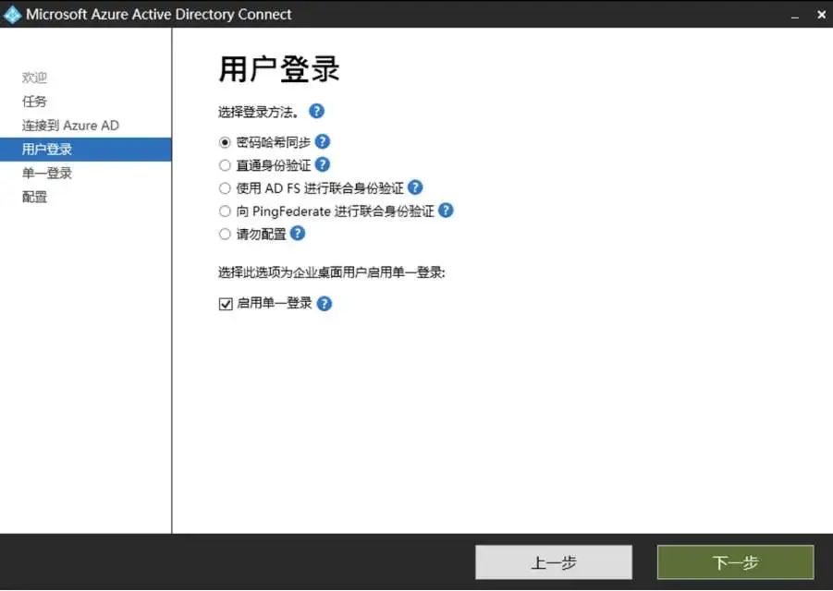The height and width of the screenshot is (591, 833).
Task: Open help icon beside 密码哈希同步
Action: click(323, 141)
